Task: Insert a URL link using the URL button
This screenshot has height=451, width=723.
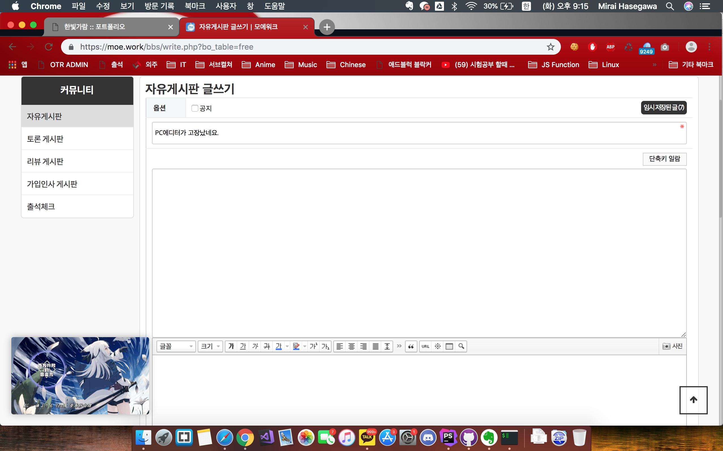Action: point(425,346)
